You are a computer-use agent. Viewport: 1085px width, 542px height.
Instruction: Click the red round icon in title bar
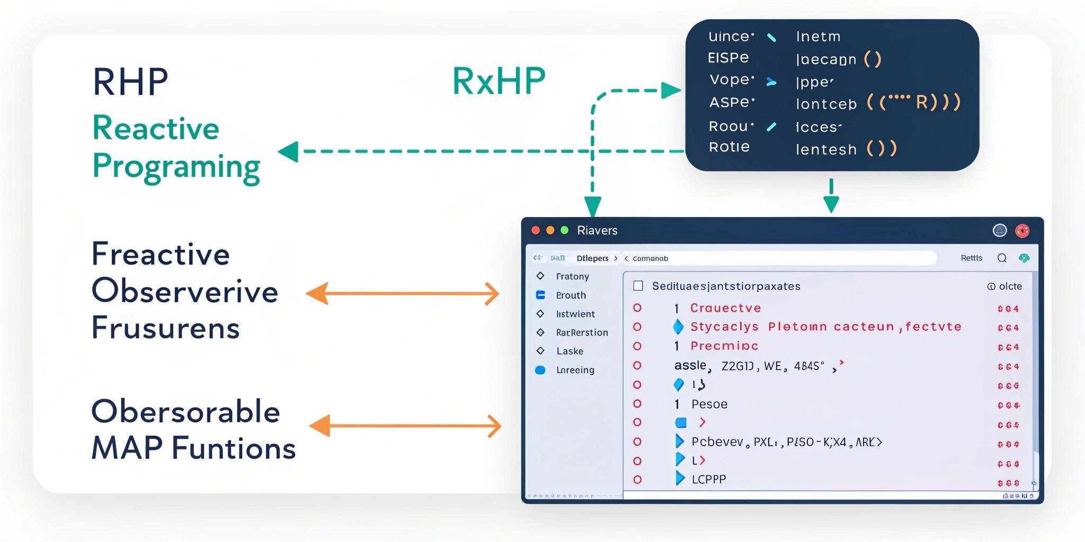(1022, 230)
